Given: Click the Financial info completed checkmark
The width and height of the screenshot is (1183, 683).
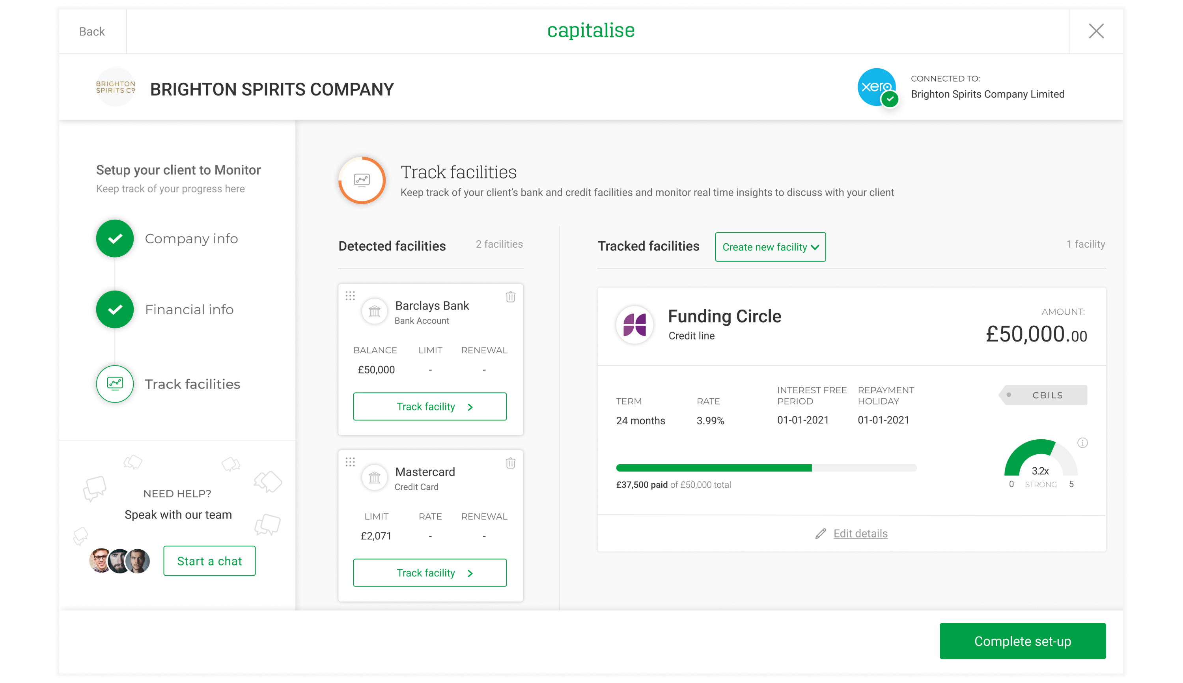Looking at the screenshot, I should [115, 310].
